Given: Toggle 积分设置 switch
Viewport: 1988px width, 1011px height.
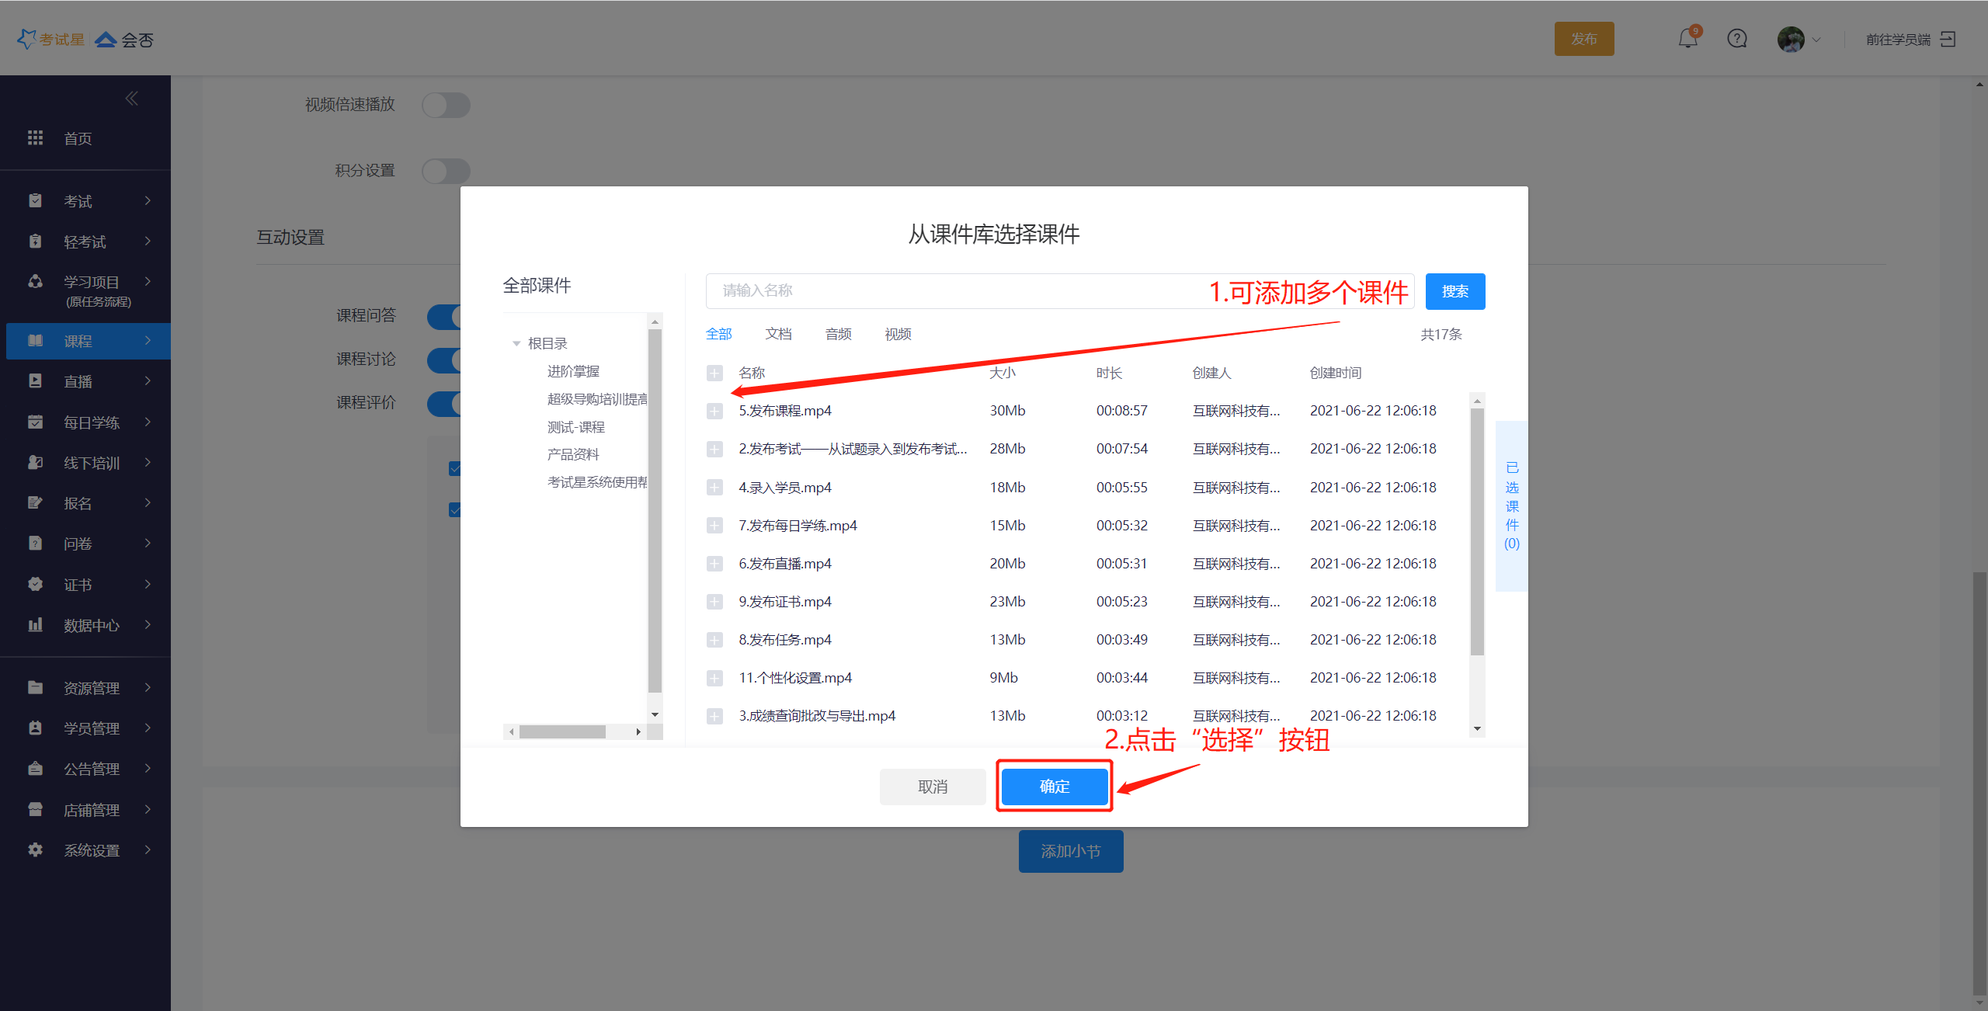Looking at the screenshot, I should [446, 171].
